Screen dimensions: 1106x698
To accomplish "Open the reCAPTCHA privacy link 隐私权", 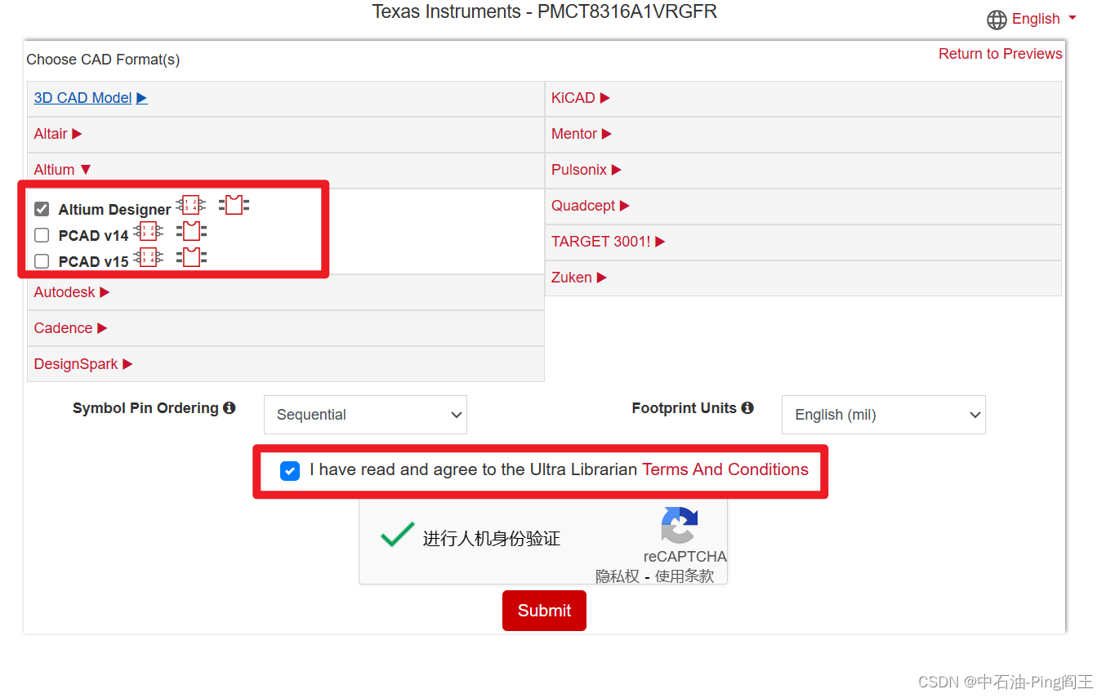I will pos(618,576).
